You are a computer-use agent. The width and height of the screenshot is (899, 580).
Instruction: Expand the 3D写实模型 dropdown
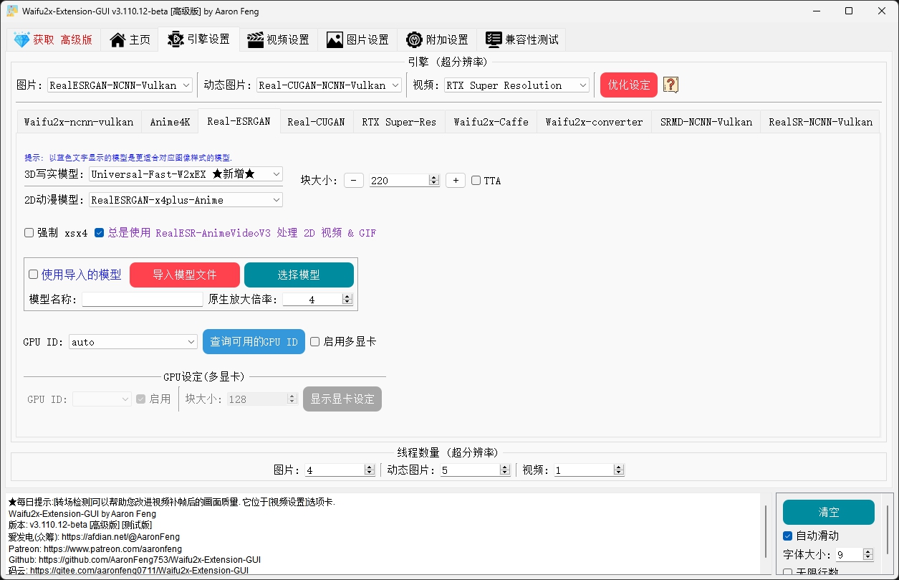pos(186,174)
